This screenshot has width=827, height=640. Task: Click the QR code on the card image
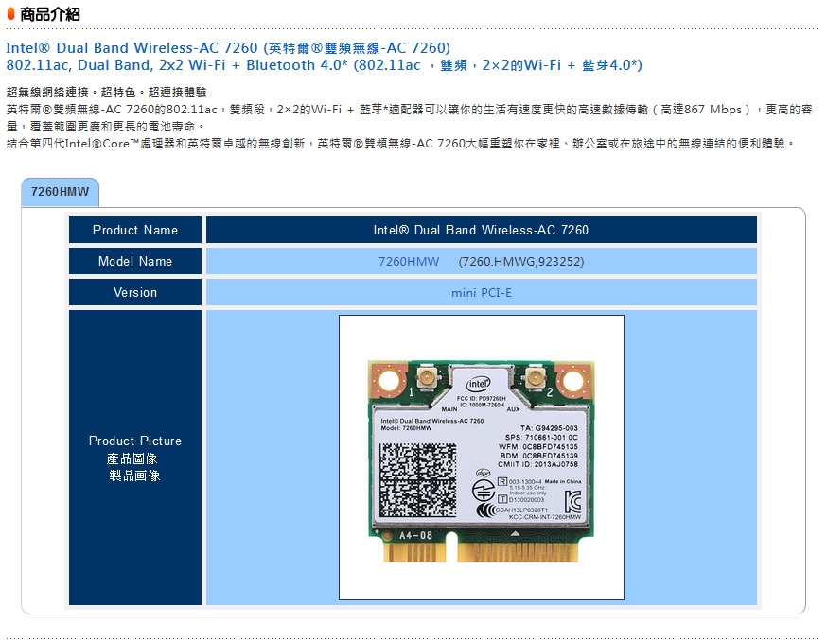pos(417,480)
